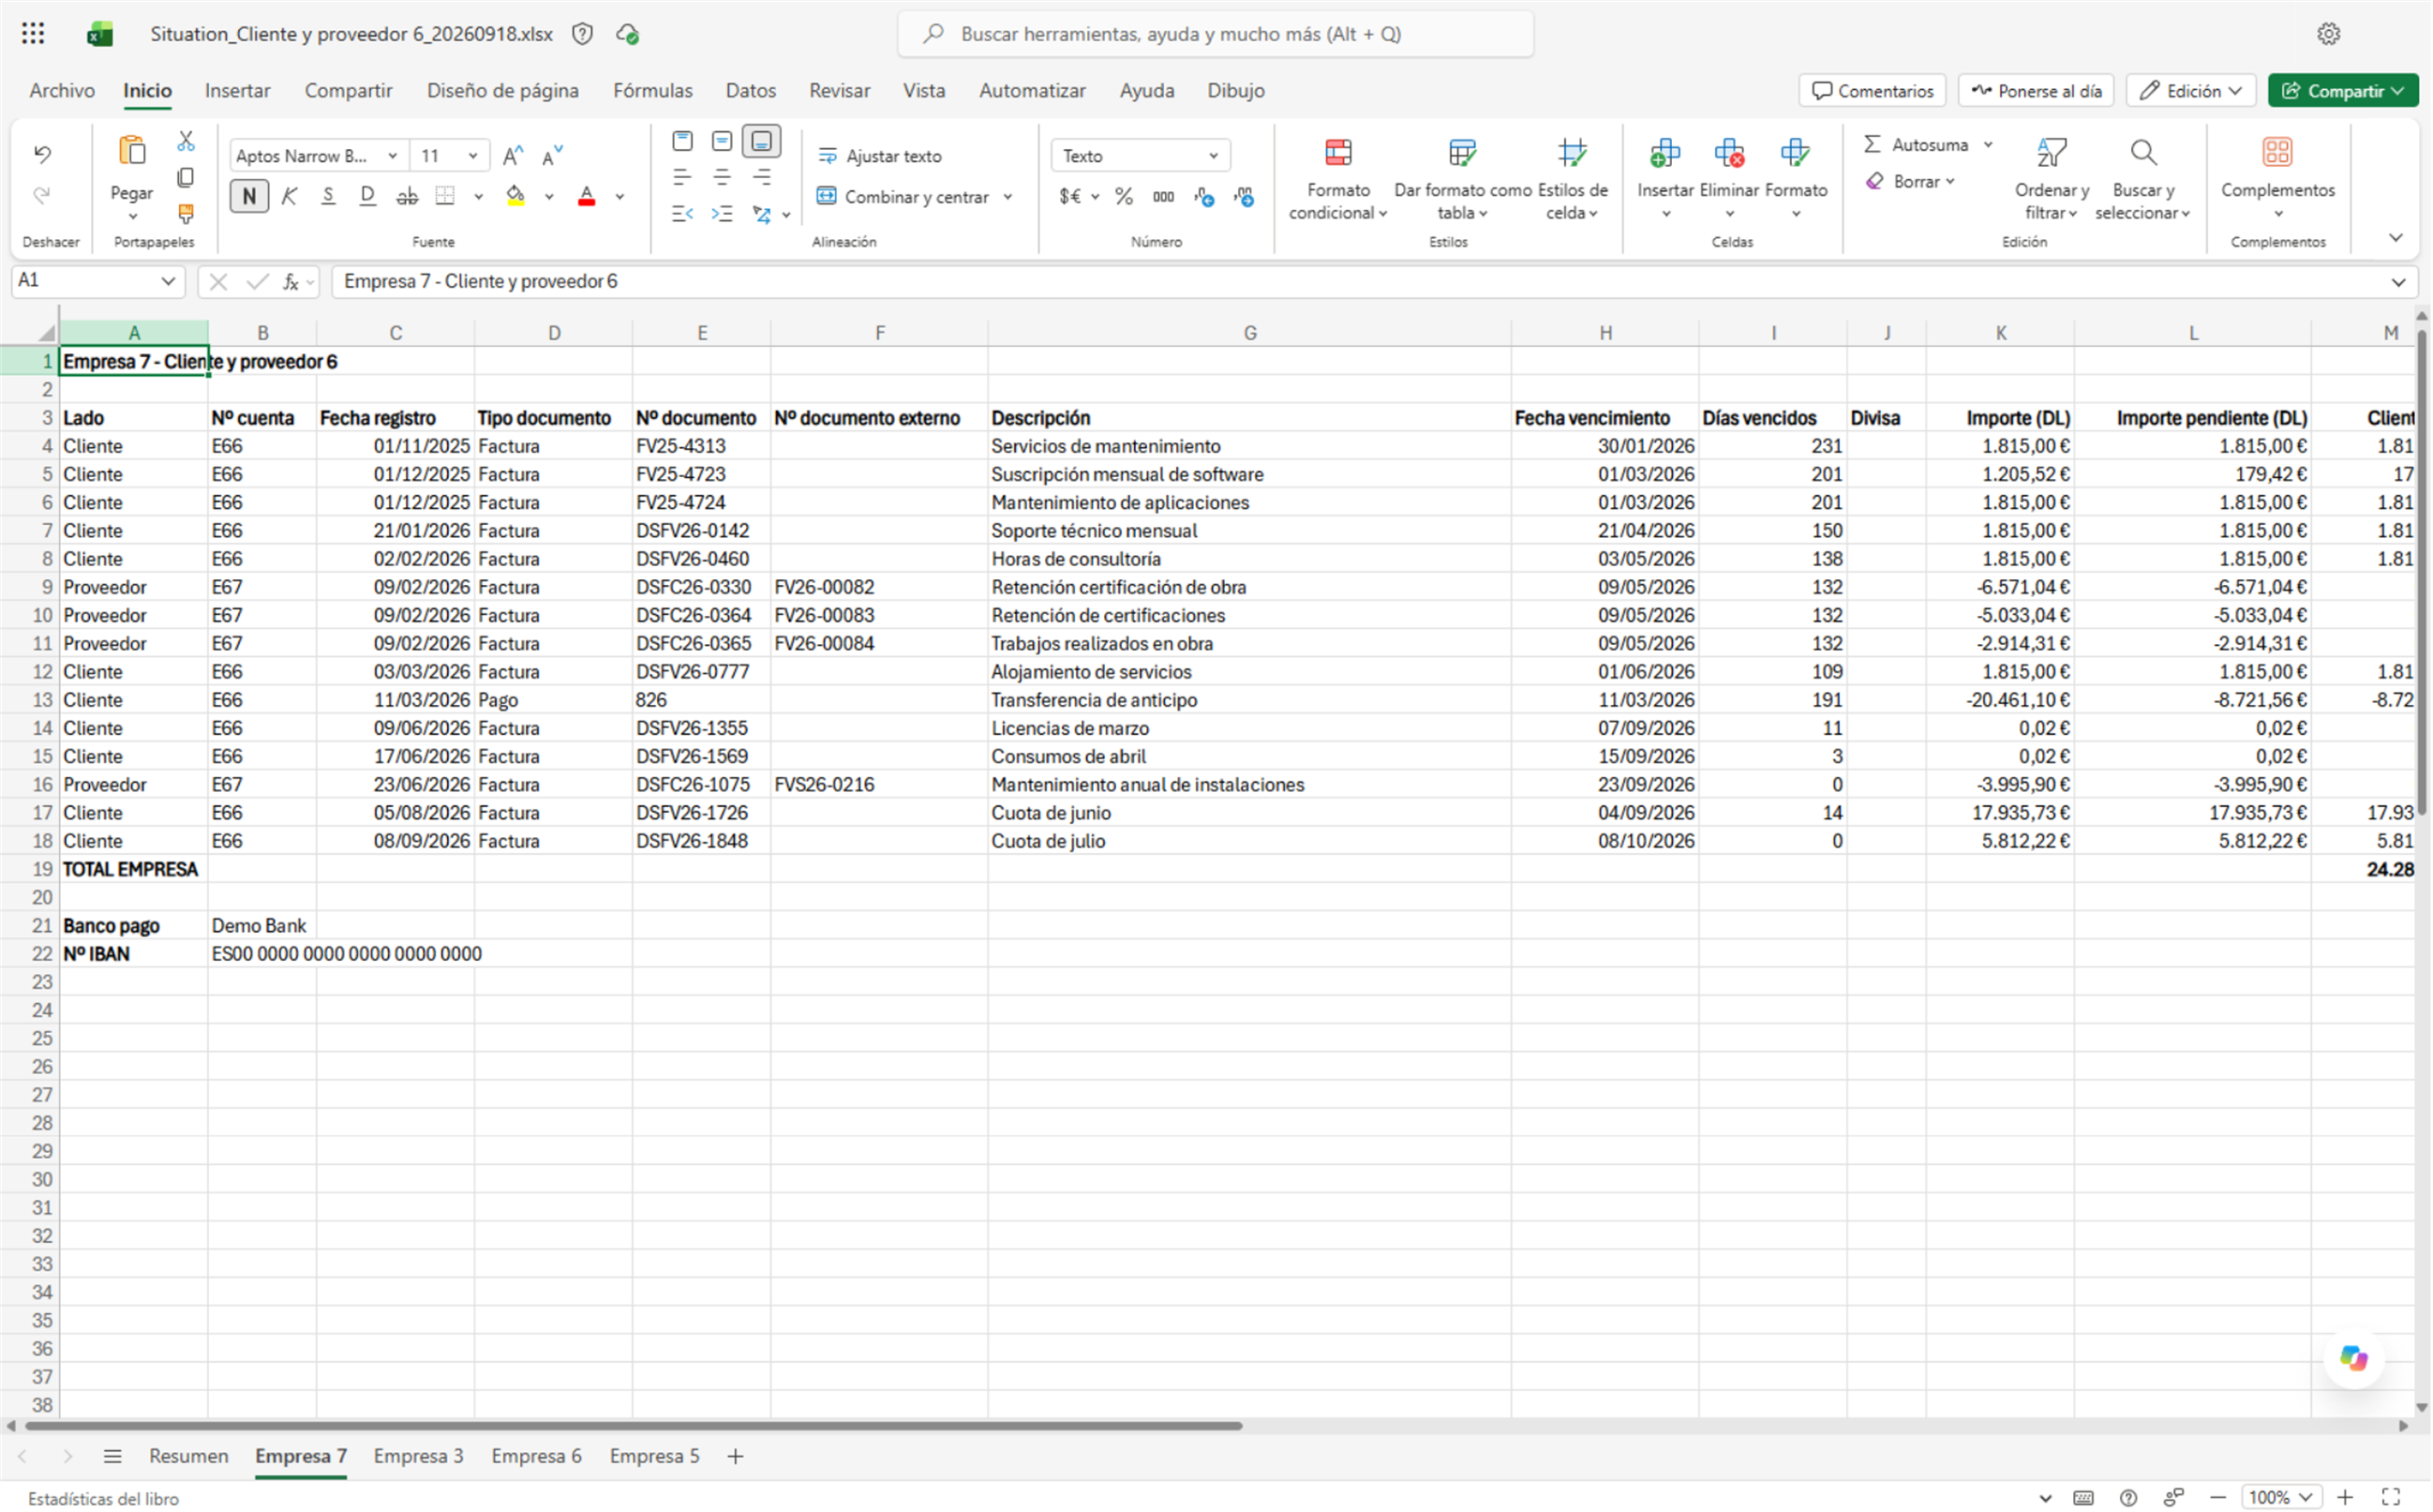2433x1512 pixels.
Task: Open the Archivo menu
Action: click(x=62, y=91)
